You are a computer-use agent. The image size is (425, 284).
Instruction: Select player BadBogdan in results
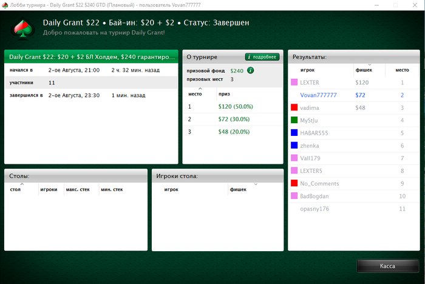point(354,196)
